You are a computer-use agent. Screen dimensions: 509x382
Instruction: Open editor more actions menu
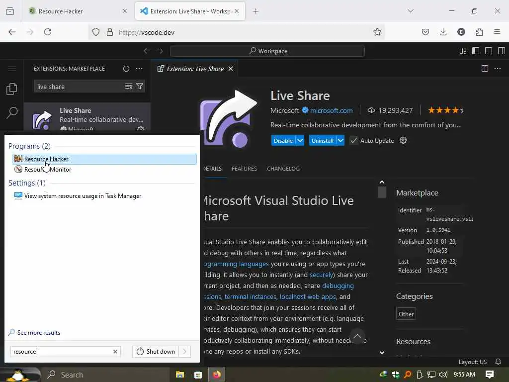498,69
